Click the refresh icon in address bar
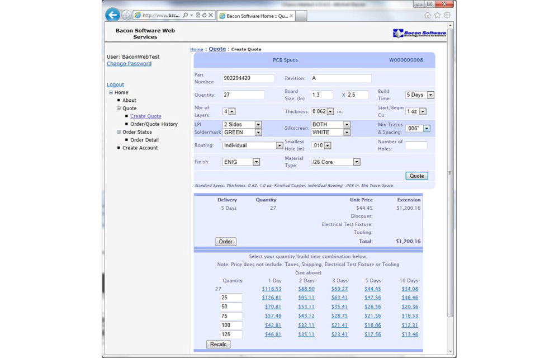This screenshot has height=358, width=559. coord(204,15)
